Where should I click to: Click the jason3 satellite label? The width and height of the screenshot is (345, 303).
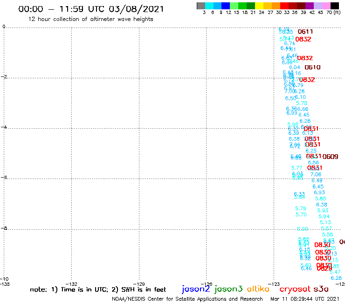coord(228,289)
